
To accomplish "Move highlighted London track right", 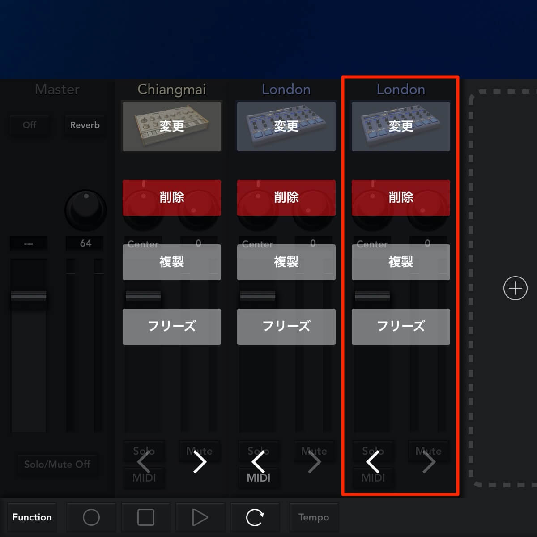I will [x=429, y=462].
